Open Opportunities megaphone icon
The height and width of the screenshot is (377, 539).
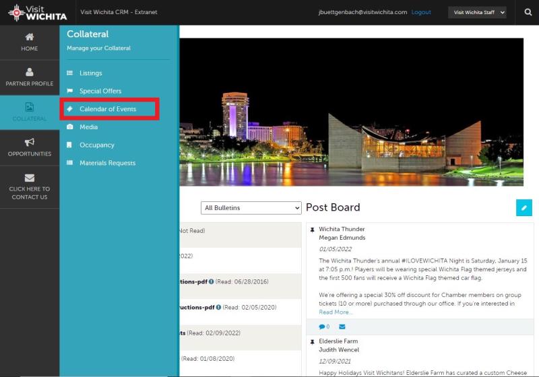click(x=30, y=142)
